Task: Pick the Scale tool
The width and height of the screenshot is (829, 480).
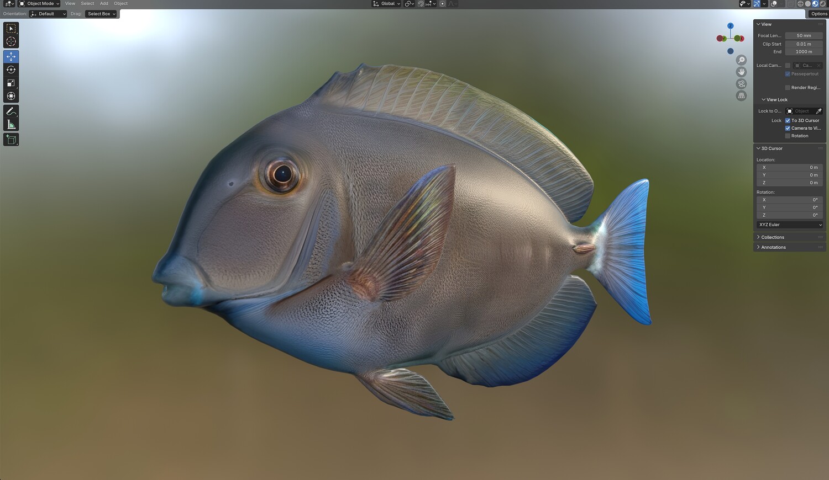Action: [11, 83]
